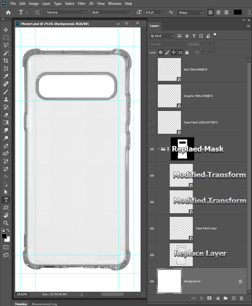
Task: Click the foreground color swatch
Action: 4,236
